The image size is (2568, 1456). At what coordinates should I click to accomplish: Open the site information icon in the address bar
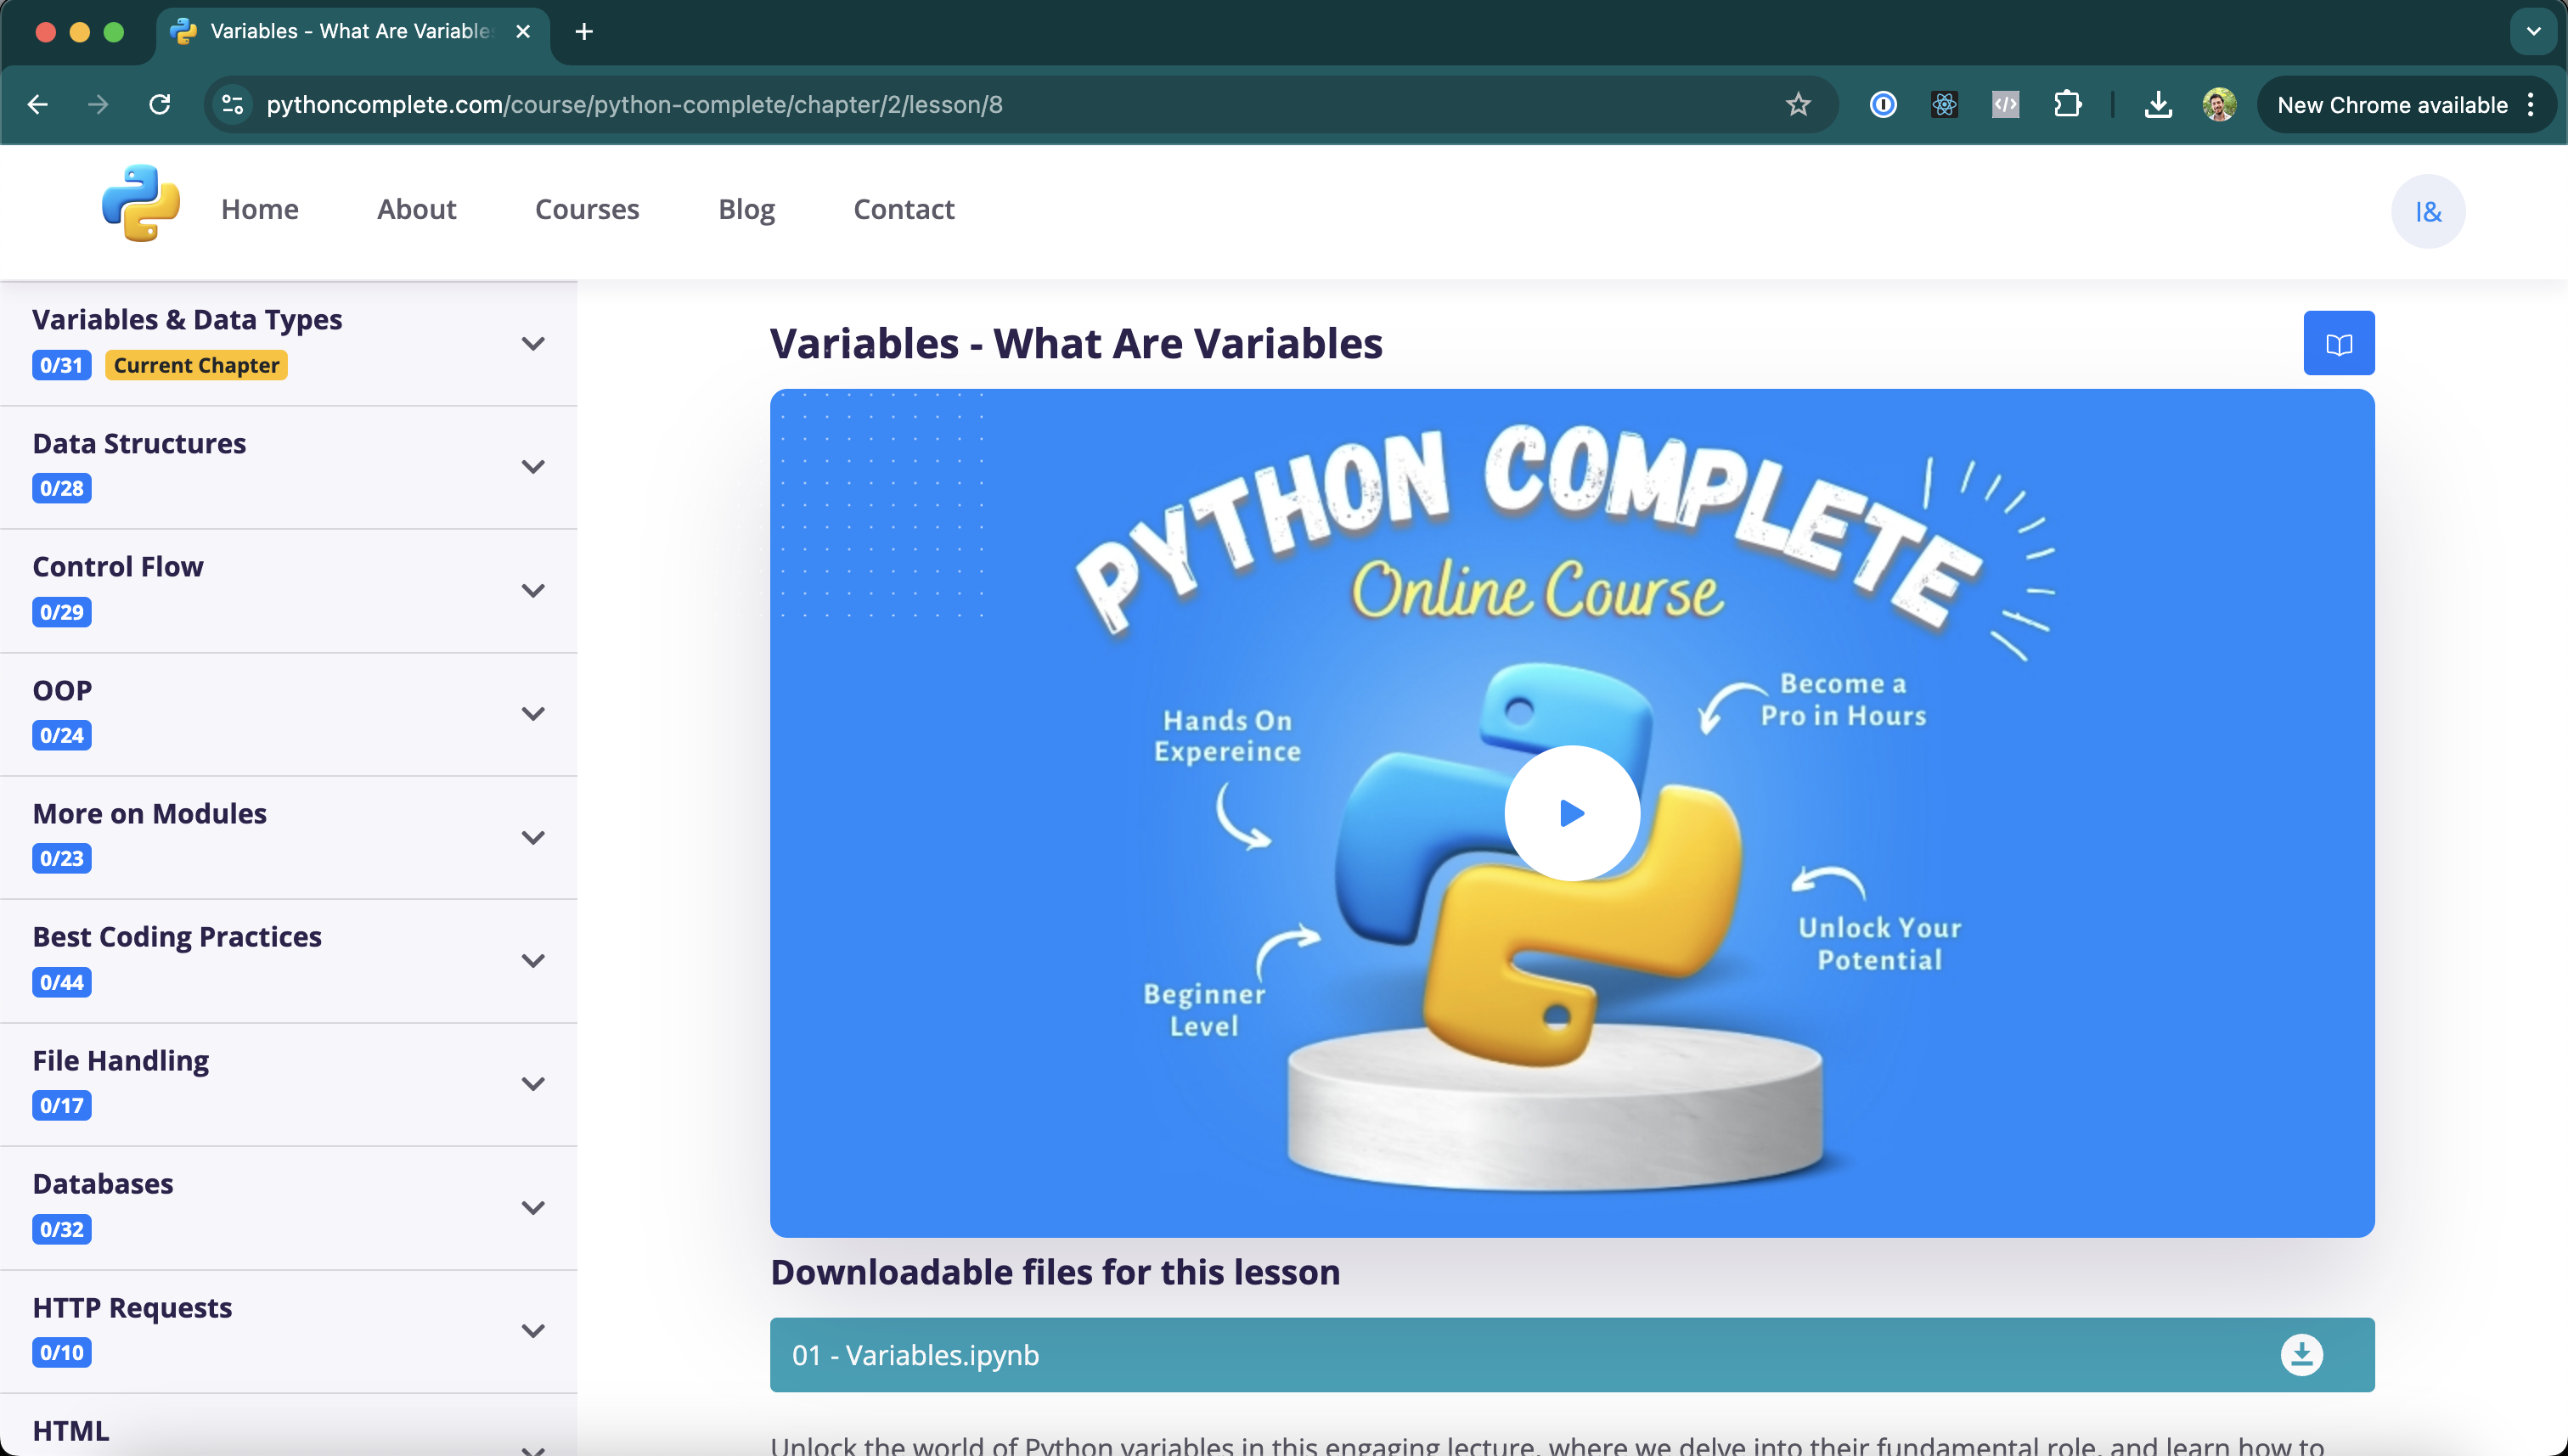click(232, 104)
